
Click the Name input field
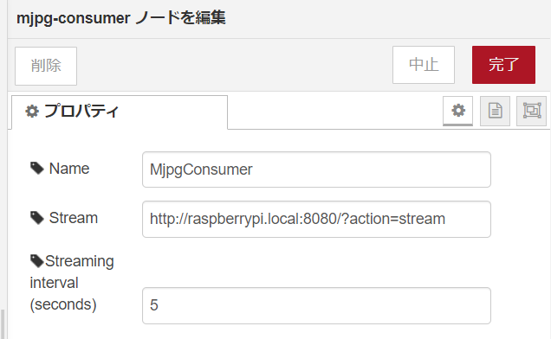tap(316, 169)
